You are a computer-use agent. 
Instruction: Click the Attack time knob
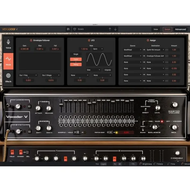click(x=38, y=108)
